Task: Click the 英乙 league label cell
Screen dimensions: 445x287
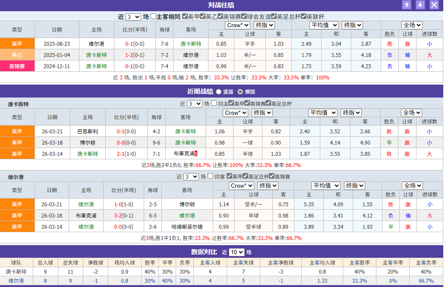Action: (17, 55)
